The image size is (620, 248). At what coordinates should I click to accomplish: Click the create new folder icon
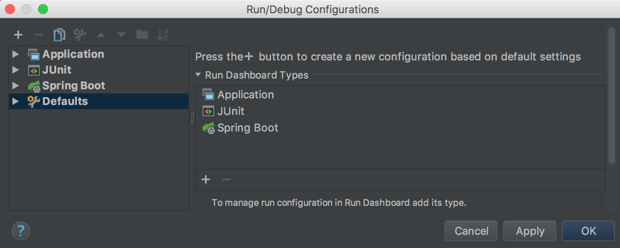pos(142,35)
